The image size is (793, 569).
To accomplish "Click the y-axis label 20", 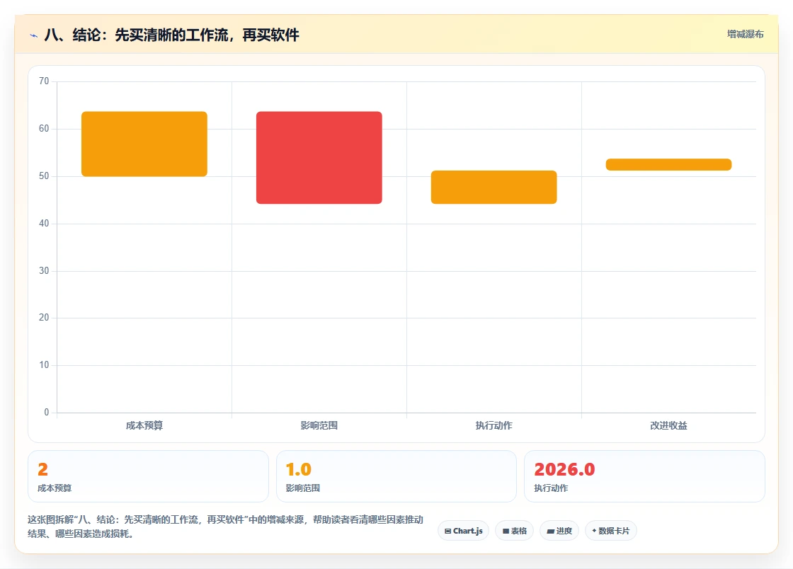I will point(44,317).
